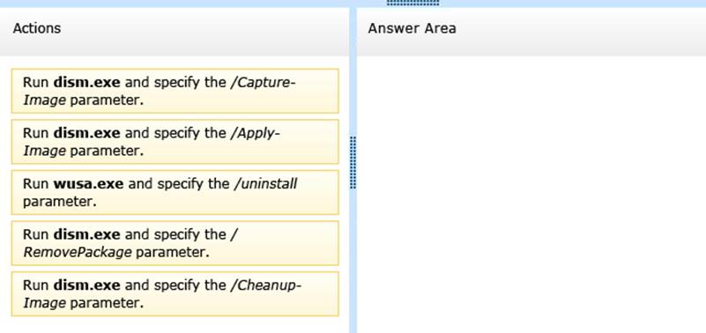Pick the dism.exe /RemovePackage action
The height and width of the screenshot is (333, 706).
tap(175, 243)
